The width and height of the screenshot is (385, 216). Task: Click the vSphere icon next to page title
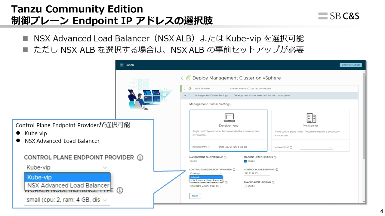click(189, 78)
